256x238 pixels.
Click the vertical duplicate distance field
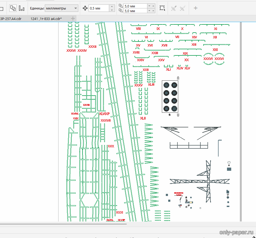pyautogui.click(x=135, y=11)
